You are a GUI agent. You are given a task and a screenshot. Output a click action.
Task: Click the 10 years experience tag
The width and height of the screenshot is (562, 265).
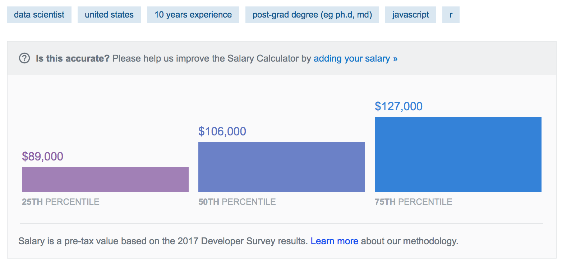point(193,15)
